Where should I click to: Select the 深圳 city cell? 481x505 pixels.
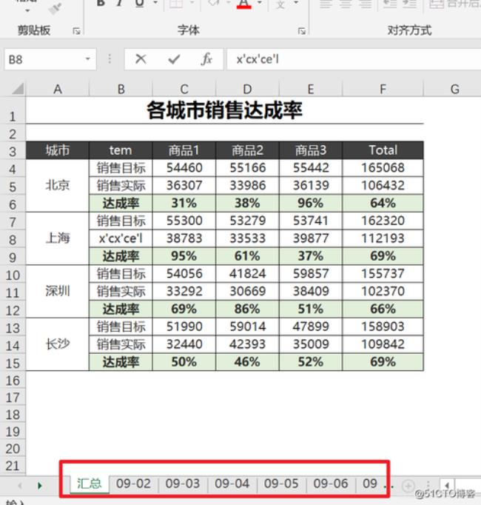coord(57,291)
